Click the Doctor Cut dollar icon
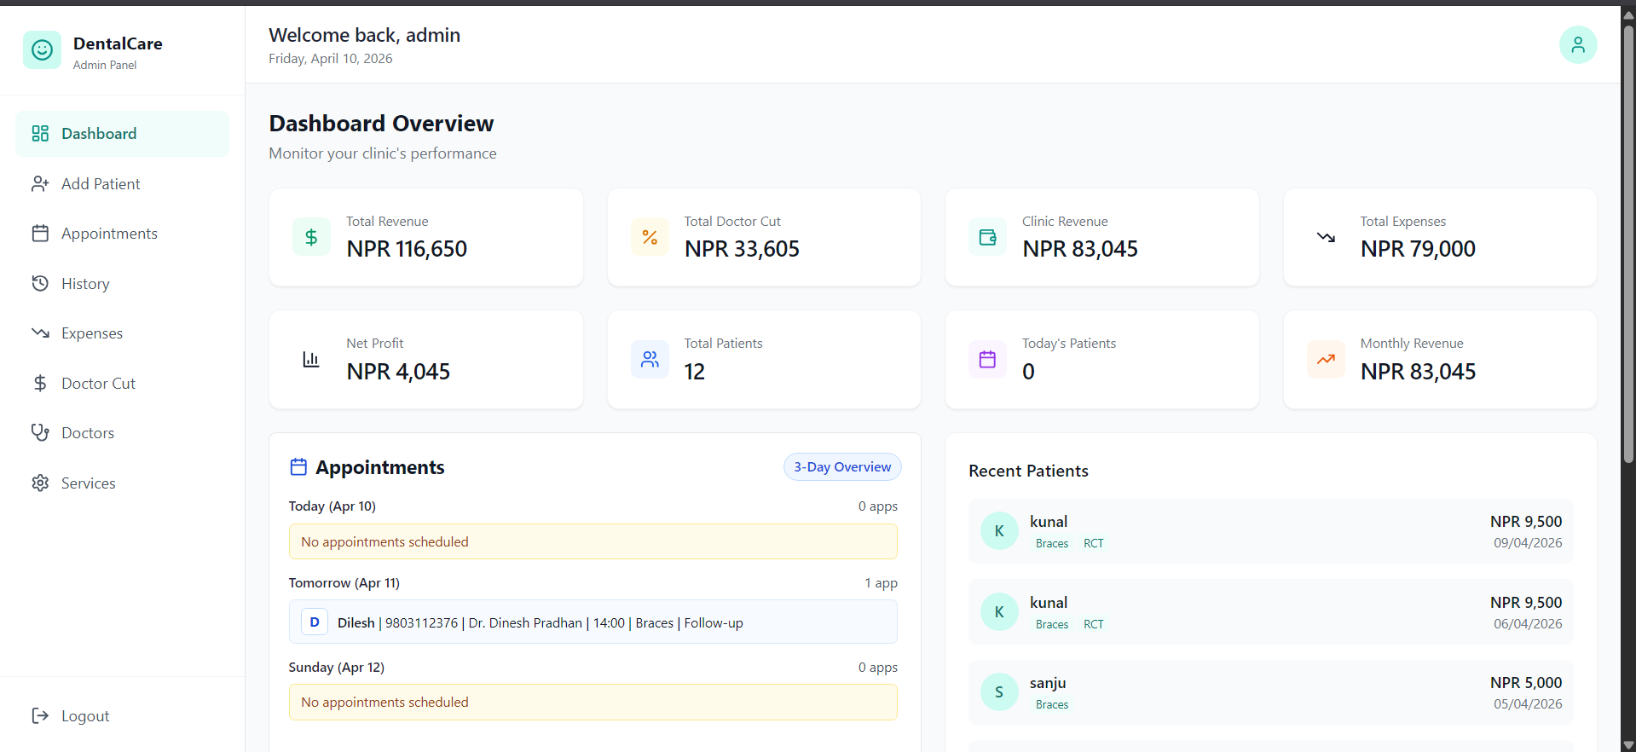 40,384
